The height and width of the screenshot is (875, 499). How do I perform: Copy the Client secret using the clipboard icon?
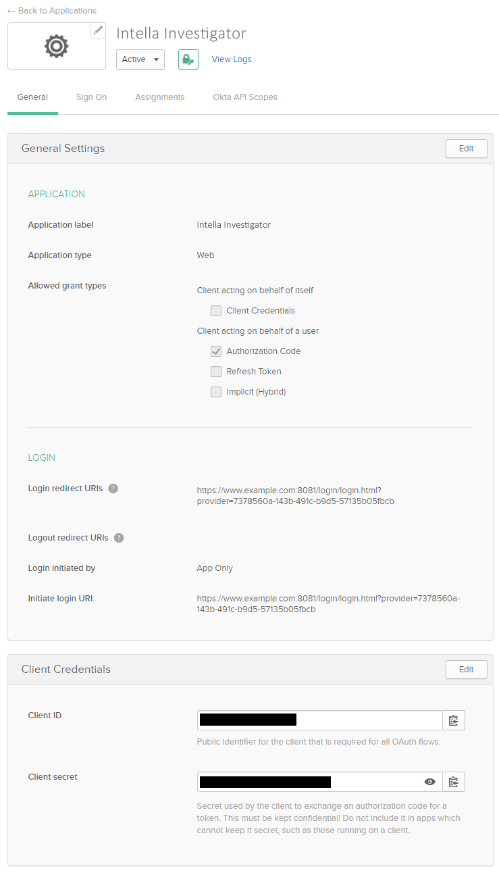point(453,782)
